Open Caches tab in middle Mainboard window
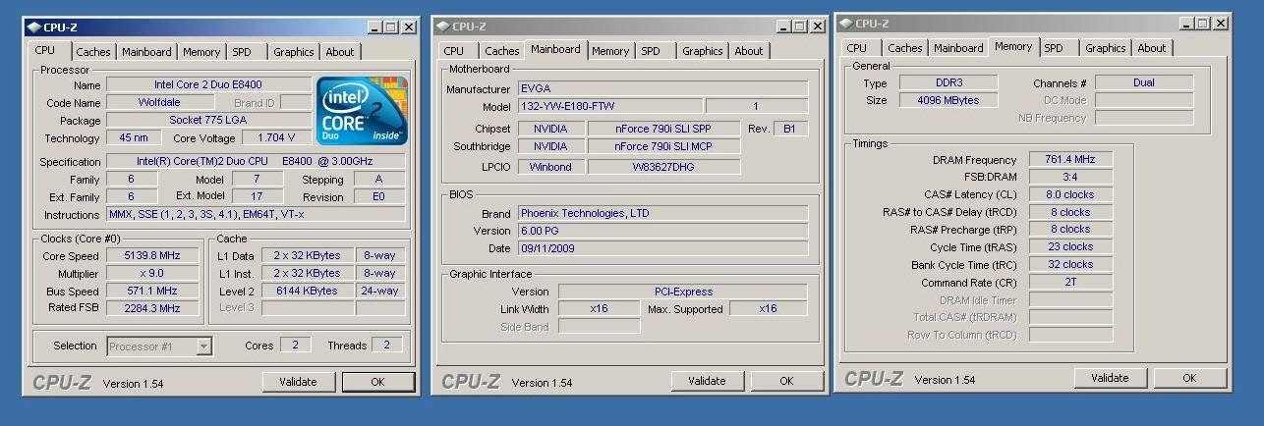Viewport: 1264px width, 426px height. (x=502, y=51)
